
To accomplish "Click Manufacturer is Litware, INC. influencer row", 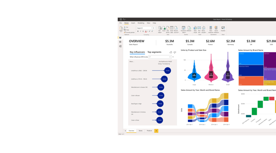I will pyautogui.click(x=147, y=87).
